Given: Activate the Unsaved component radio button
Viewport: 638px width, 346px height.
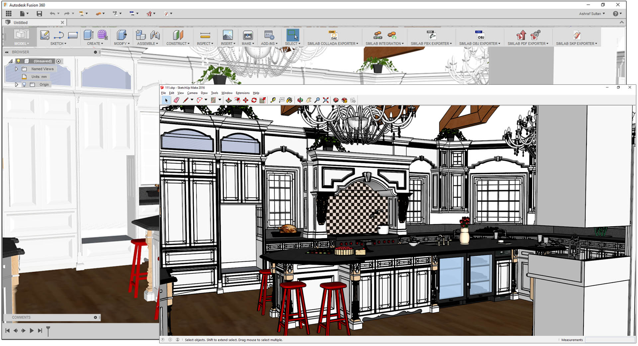Looking at the screenshot, I should click(x=58, y=61).
